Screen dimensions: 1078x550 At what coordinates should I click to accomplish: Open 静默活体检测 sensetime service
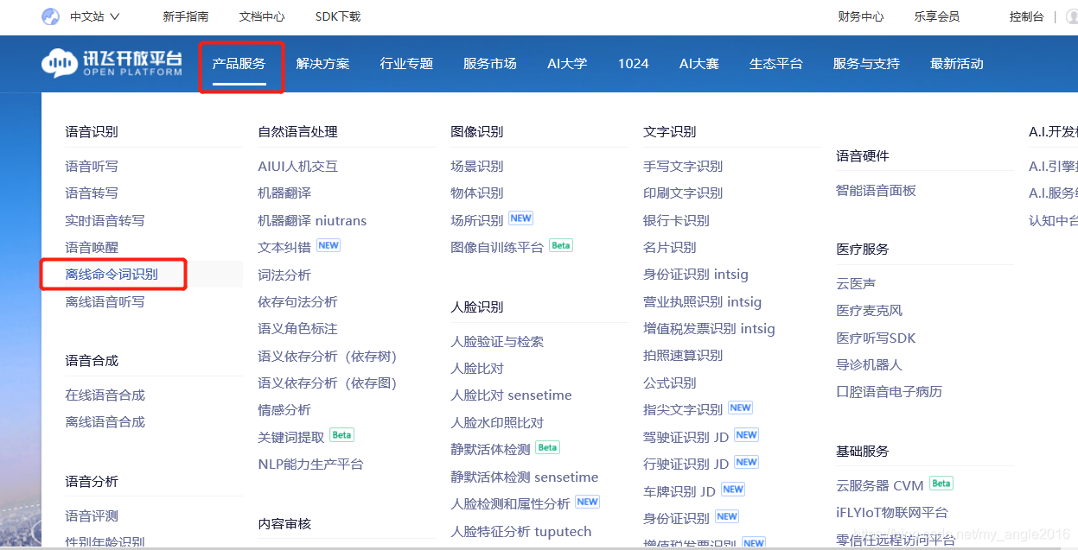click(x=525, y=477)
